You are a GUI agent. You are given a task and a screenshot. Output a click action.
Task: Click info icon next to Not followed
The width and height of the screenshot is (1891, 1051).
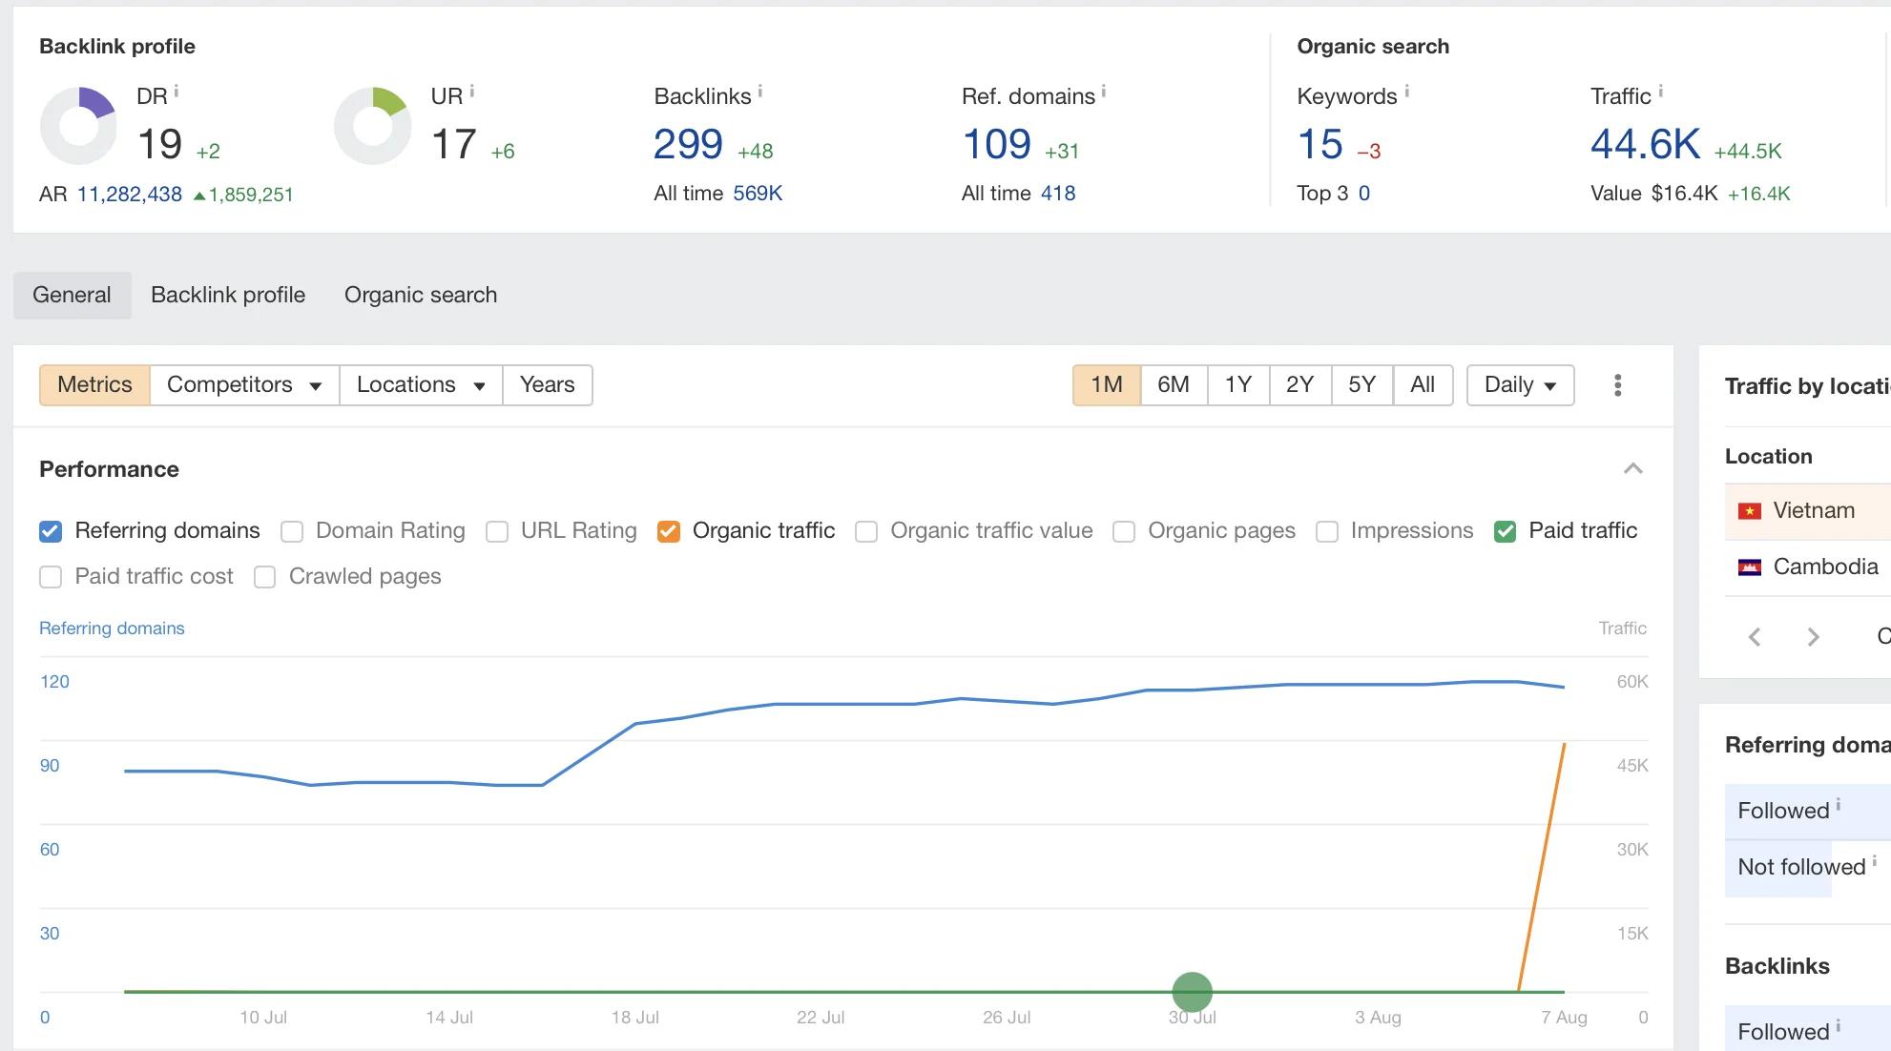pyautogui.click(x=1874, y=860)
